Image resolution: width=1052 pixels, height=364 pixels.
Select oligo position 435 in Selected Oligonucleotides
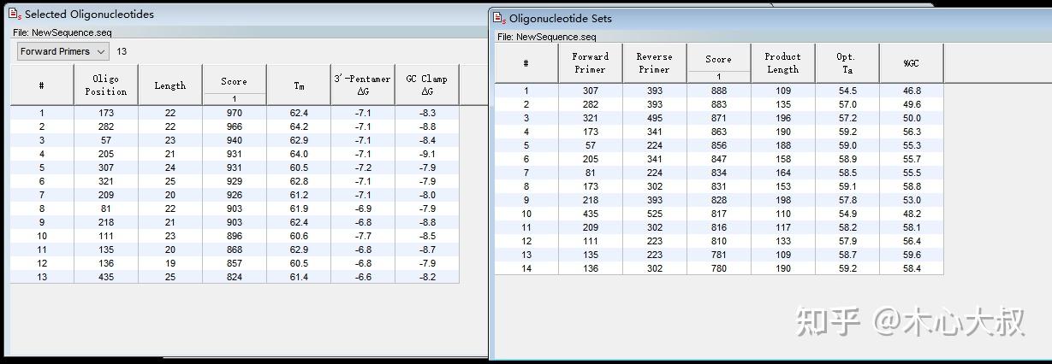coord(106,277)
